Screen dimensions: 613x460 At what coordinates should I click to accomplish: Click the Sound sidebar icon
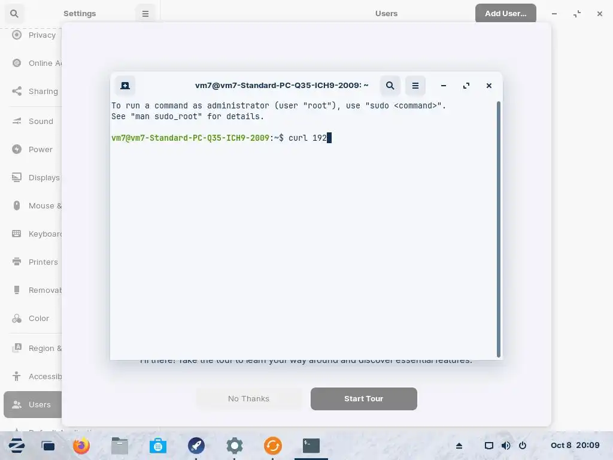coord(16,121)
